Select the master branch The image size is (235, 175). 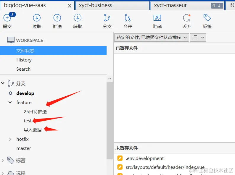click(x=24, y=148)
